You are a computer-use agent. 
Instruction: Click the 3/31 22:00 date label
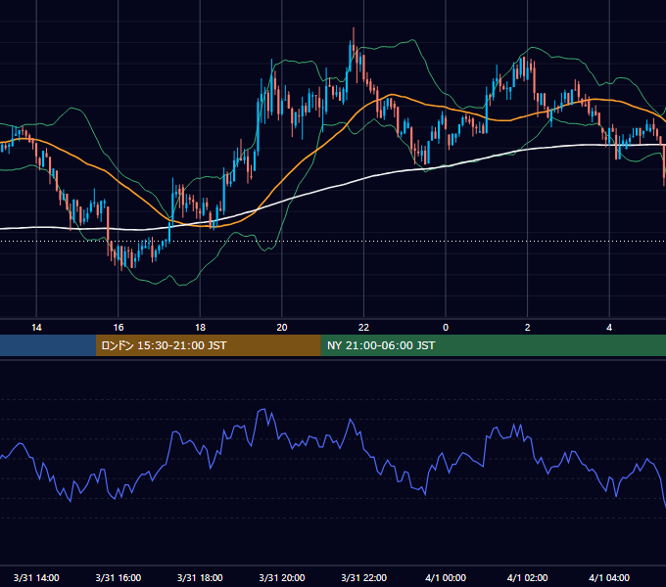click(364, 577)
